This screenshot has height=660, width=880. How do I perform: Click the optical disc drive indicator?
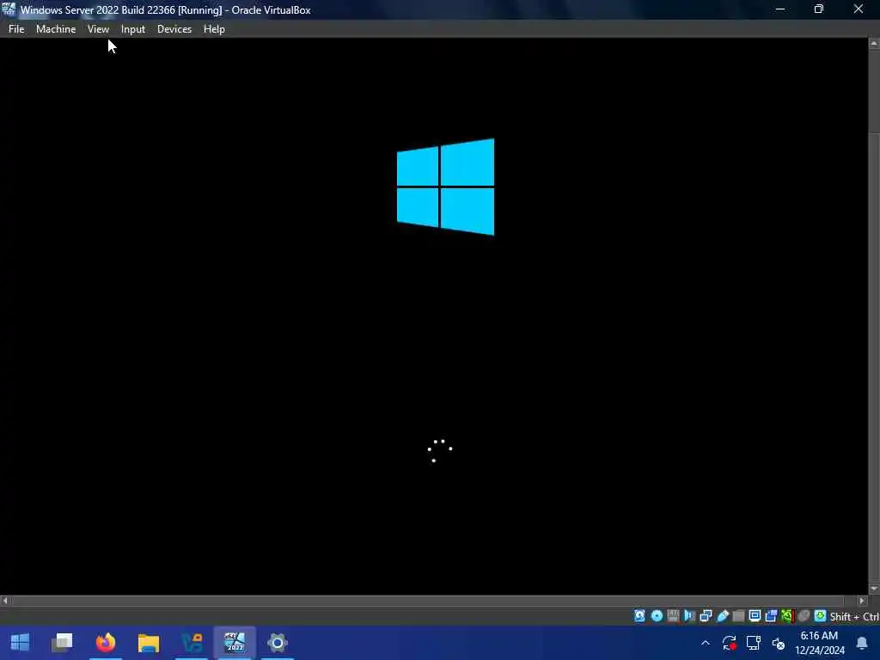point(657,615)
